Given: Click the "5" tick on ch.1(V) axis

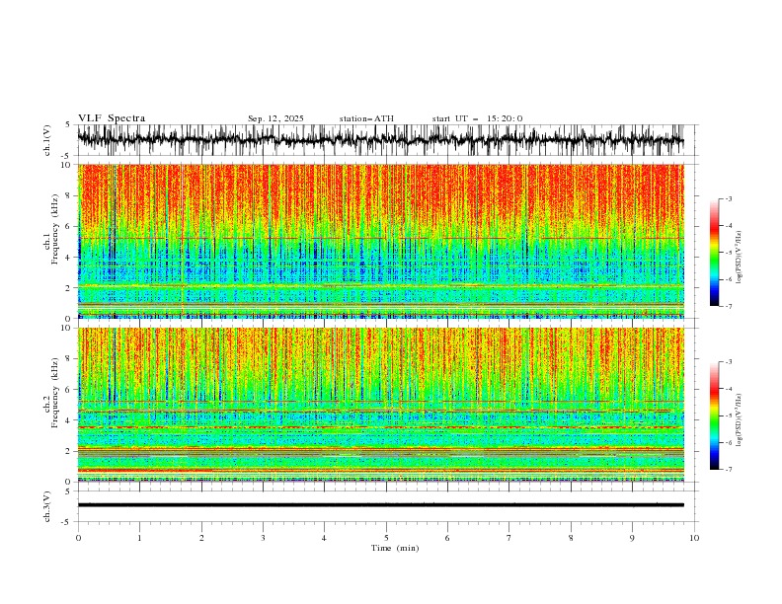Looking at the screenshot, I should [x=68, y=125].
